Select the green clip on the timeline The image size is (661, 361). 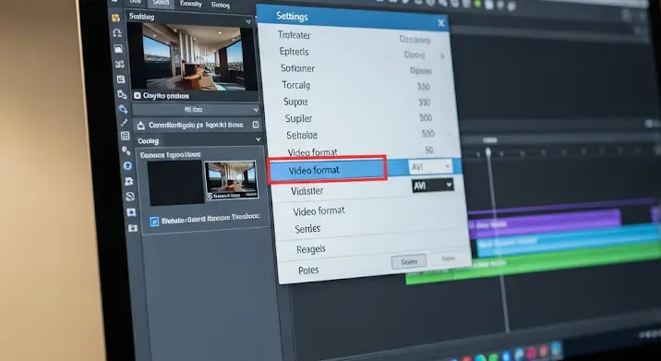534,264
